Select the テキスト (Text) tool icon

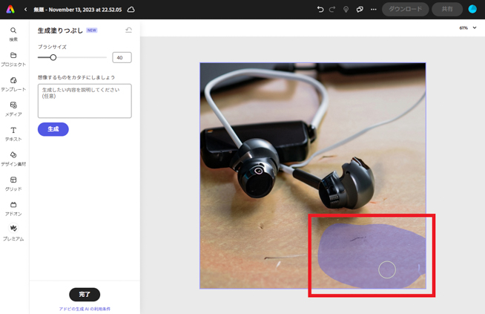(13, 133)
